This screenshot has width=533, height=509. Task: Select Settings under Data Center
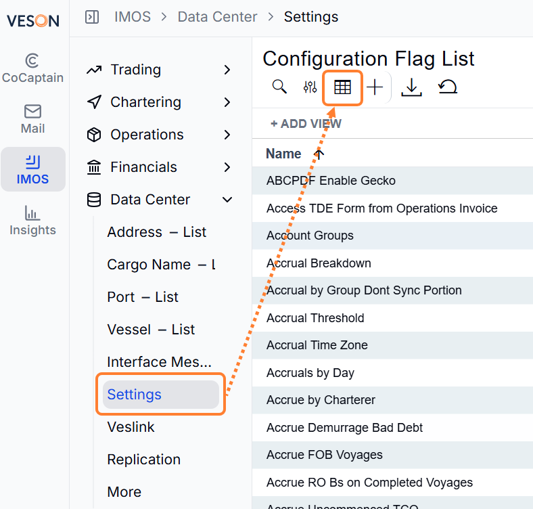(x=161, y=395)
